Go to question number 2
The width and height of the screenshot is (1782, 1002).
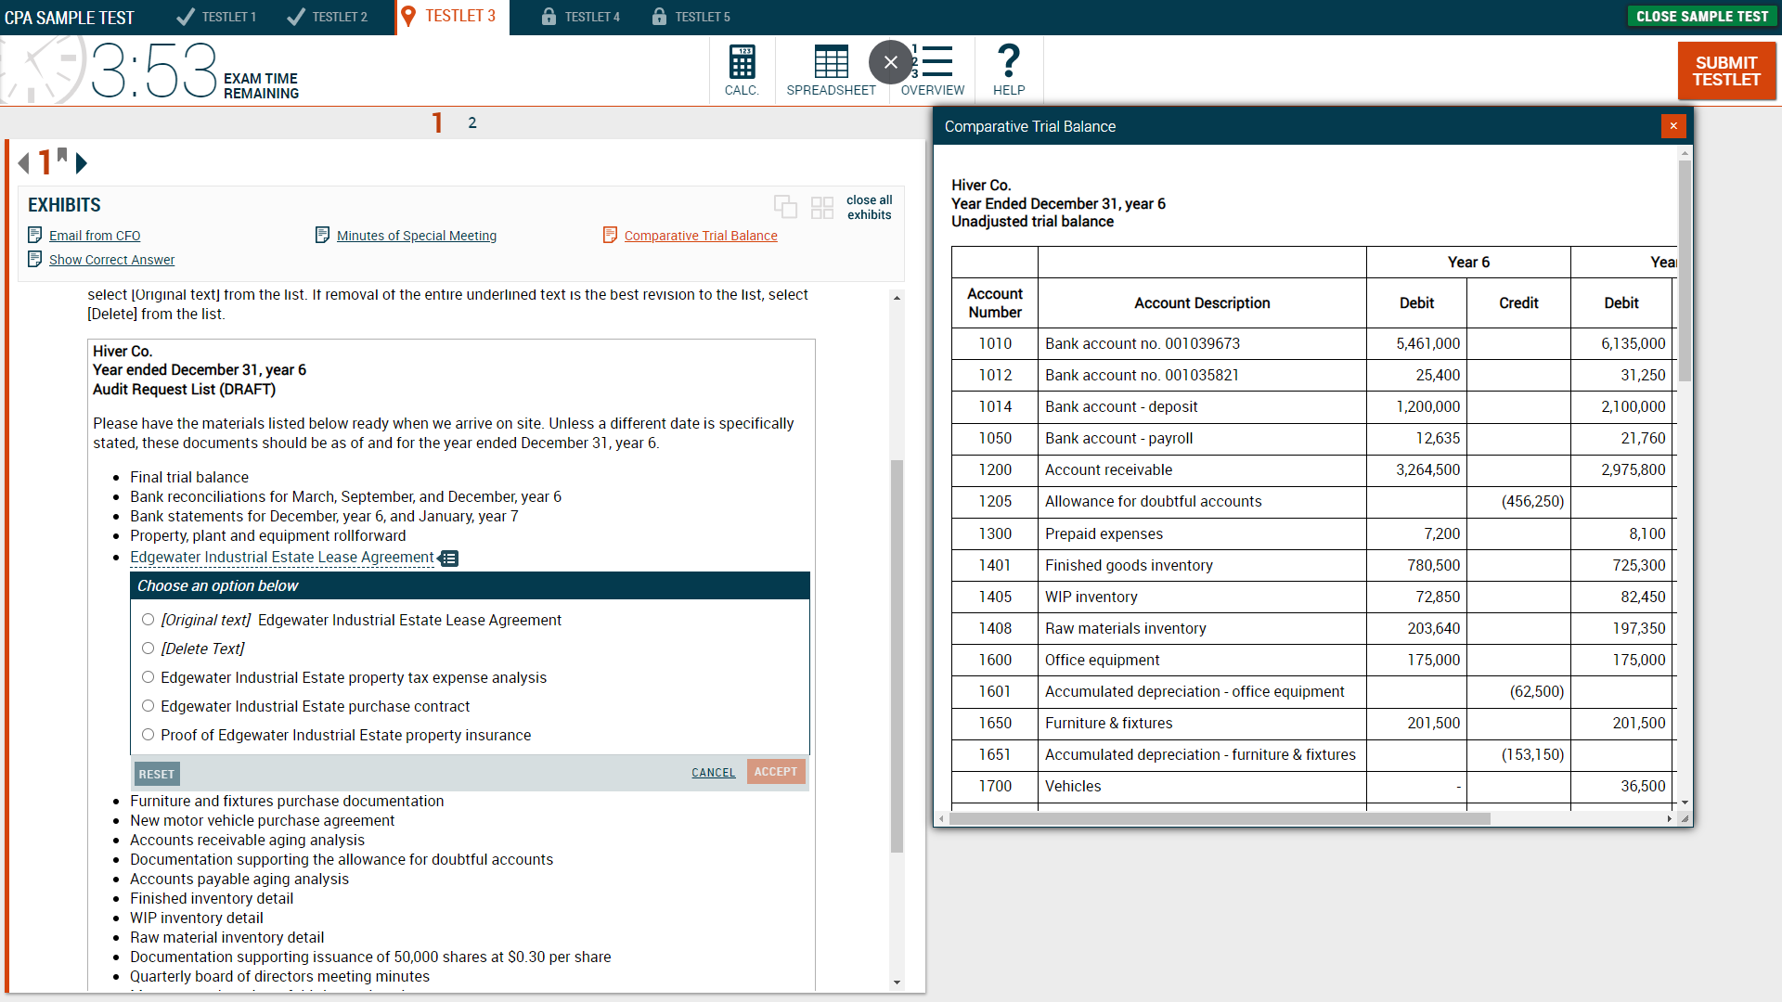pyautogui.click(x=472, y=122)
